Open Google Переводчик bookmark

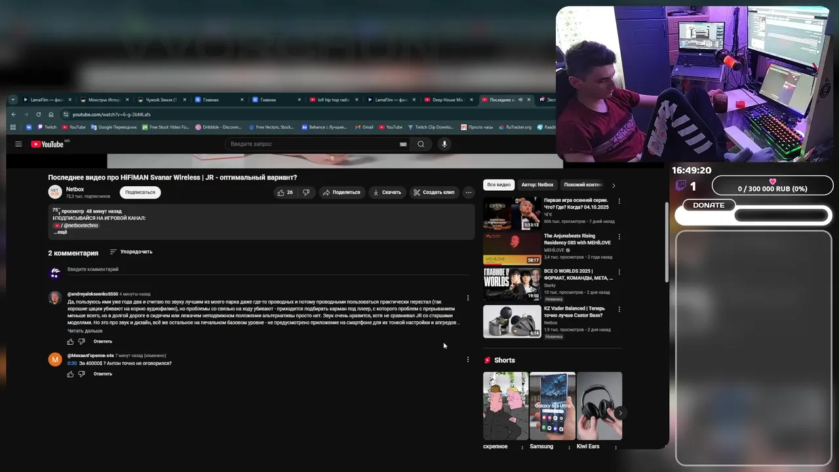click(114, 127)
